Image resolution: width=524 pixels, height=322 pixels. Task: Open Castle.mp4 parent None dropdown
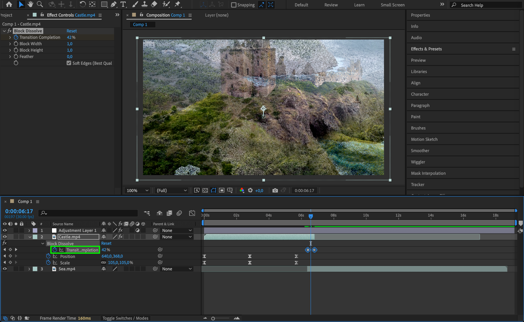pos(177,237)
